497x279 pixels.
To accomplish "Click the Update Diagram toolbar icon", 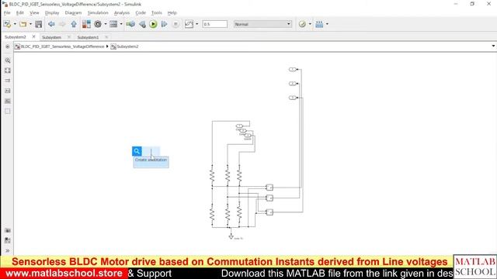I will (x=130, y=24).
